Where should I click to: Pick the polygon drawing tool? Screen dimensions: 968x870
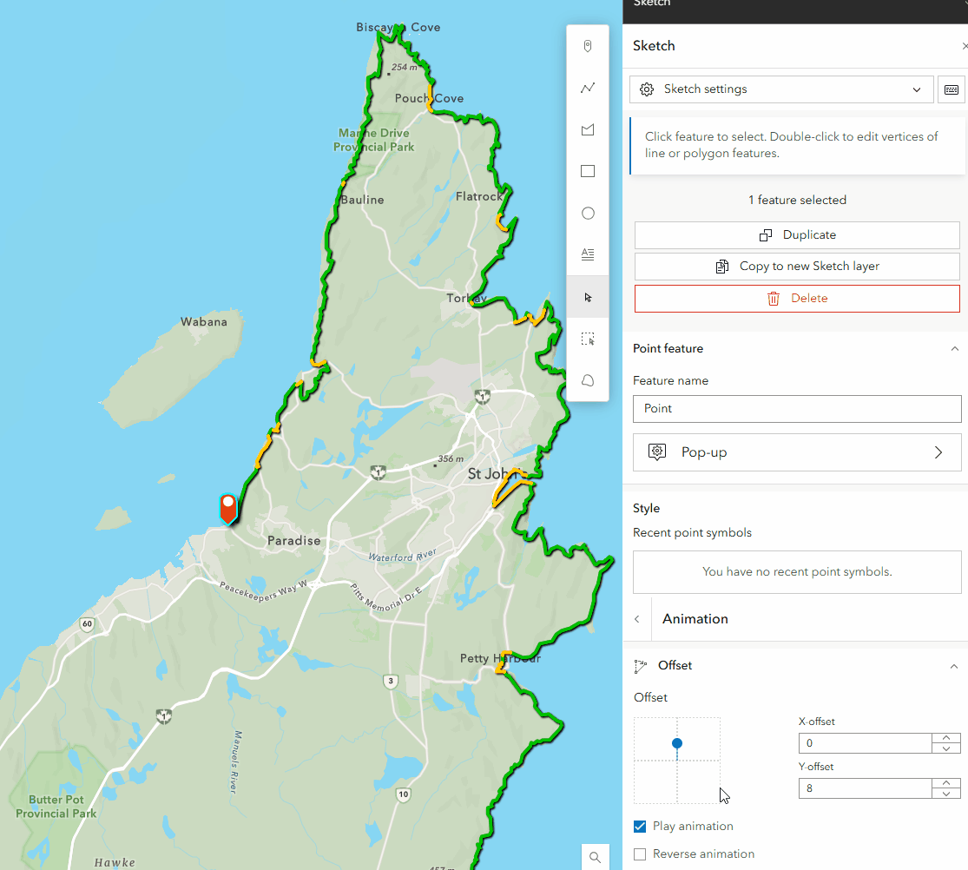point(588,129)
